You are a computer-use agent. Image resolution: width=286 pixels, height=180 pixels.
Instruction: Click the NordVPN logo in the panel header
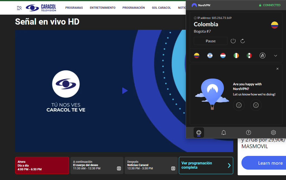201,5
